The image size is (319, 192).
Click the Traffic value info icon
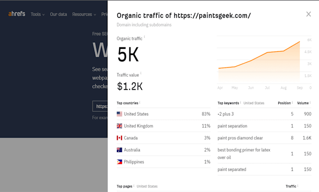(141, 73)
